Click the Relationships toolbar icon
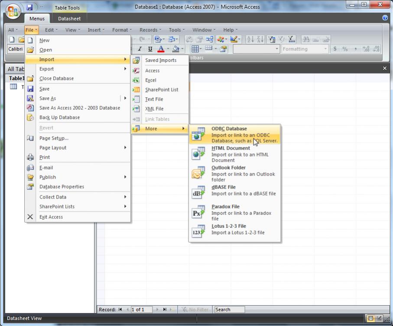Viewport: 393px width, 326px height. tap(209, 39)
